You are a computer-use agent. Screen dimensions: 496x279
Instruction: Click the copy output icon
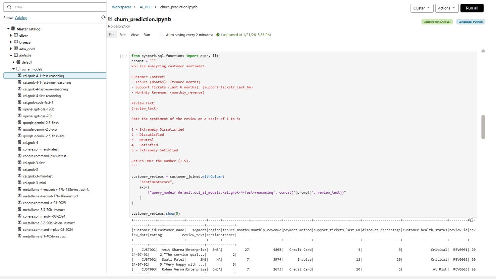point(471,220)
